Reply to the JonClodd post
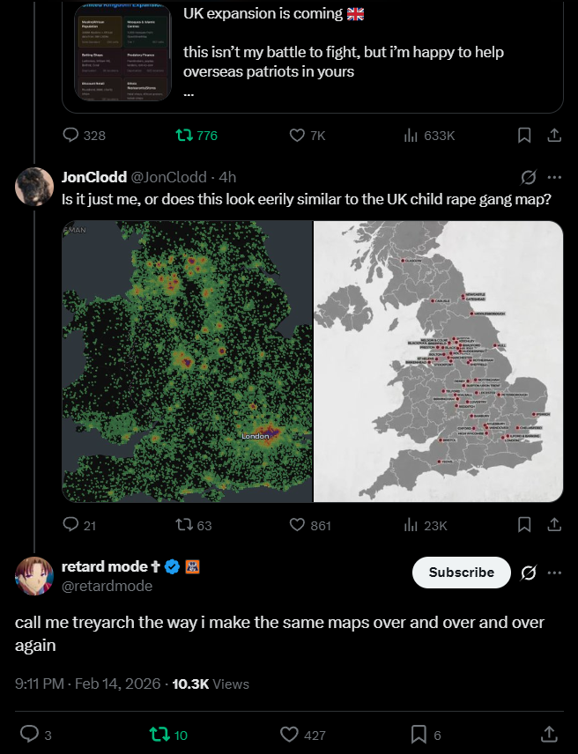578x754 pixels. point(72,525)
